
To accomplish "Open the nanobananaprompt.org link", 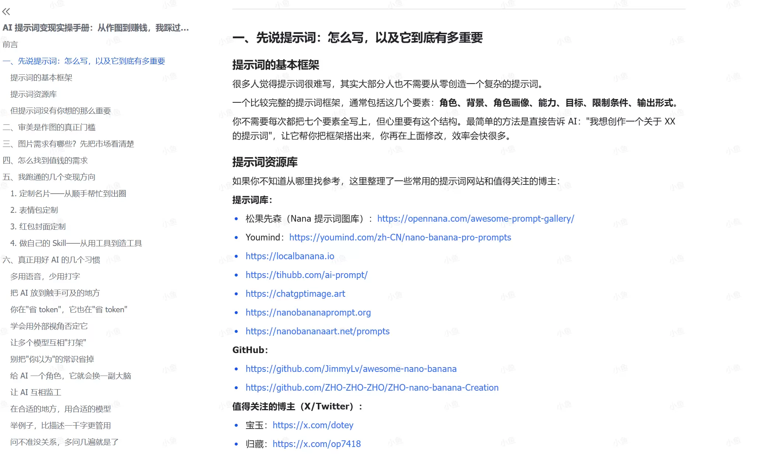I will click(308, 312).
